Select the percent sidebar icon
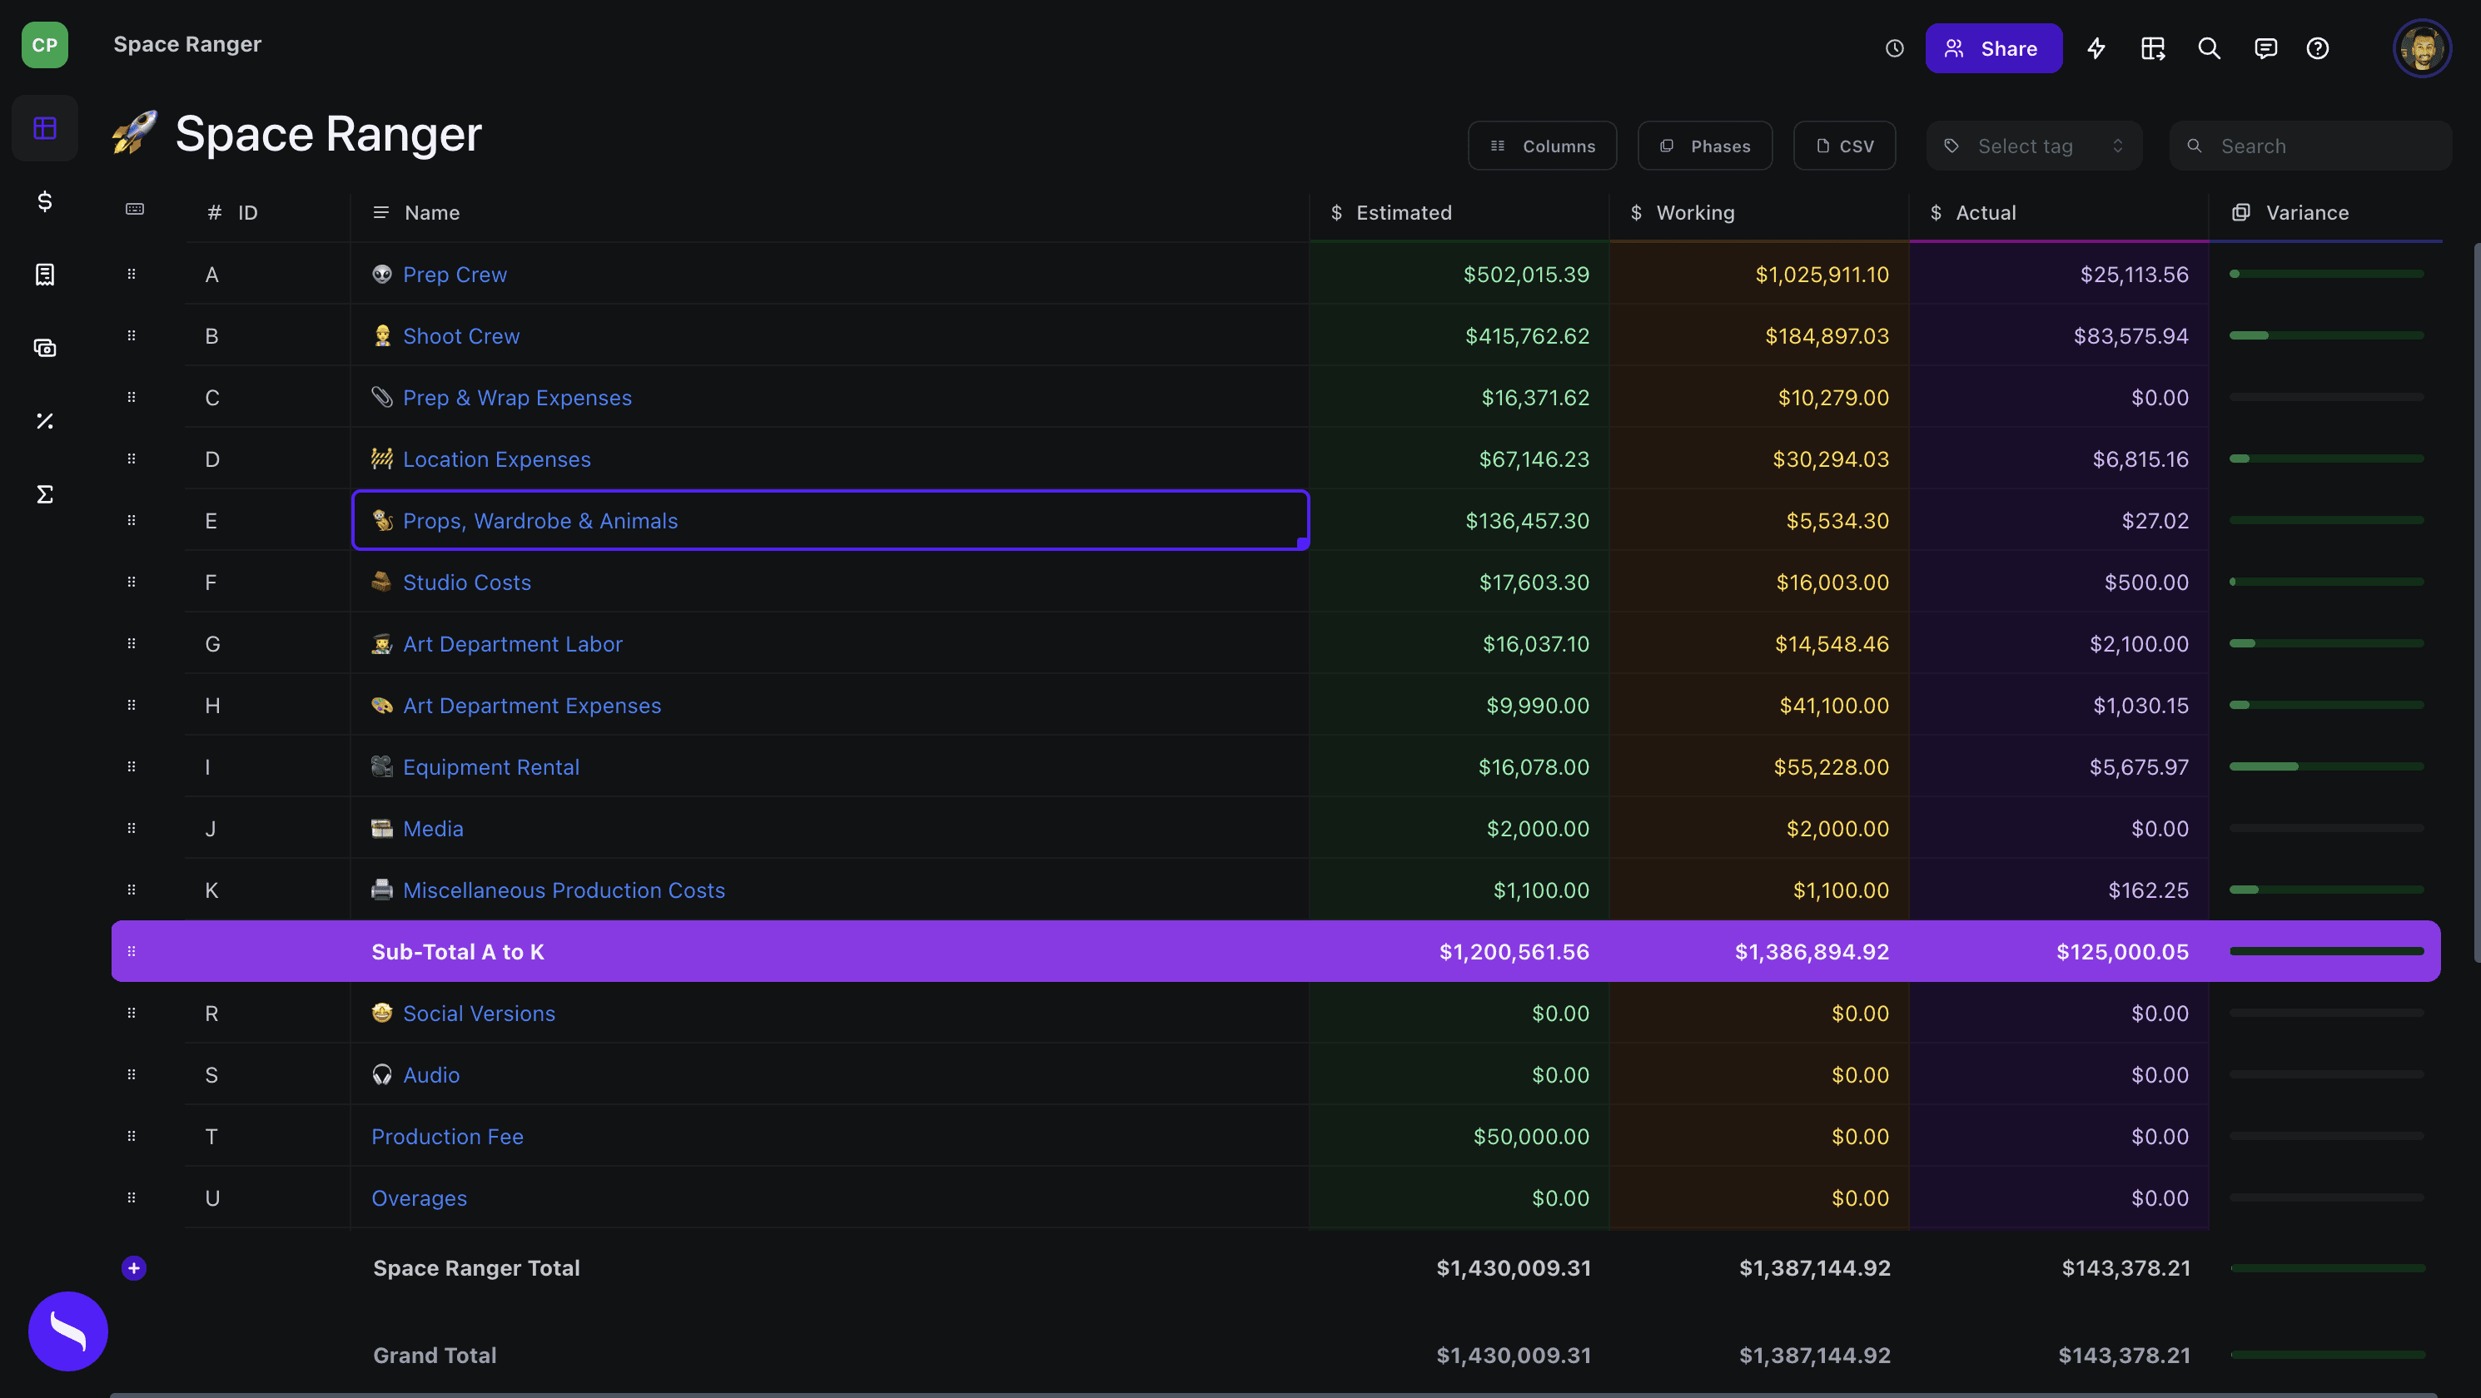The image size is (2481, 1398). point(44,421)
